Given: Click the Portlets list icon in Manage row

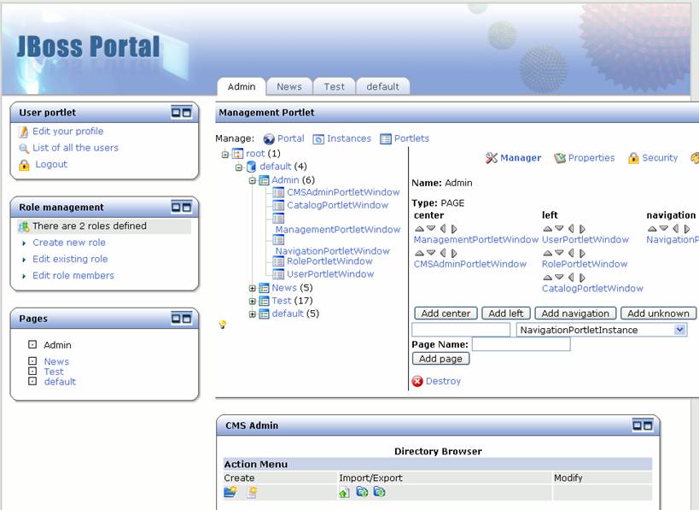Looking at the screenshot, I should 386,139.
